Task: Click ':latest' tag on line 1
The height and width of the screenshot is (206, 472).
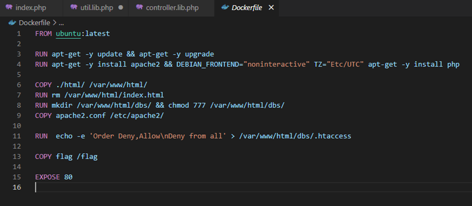Action: pos(95,33)
